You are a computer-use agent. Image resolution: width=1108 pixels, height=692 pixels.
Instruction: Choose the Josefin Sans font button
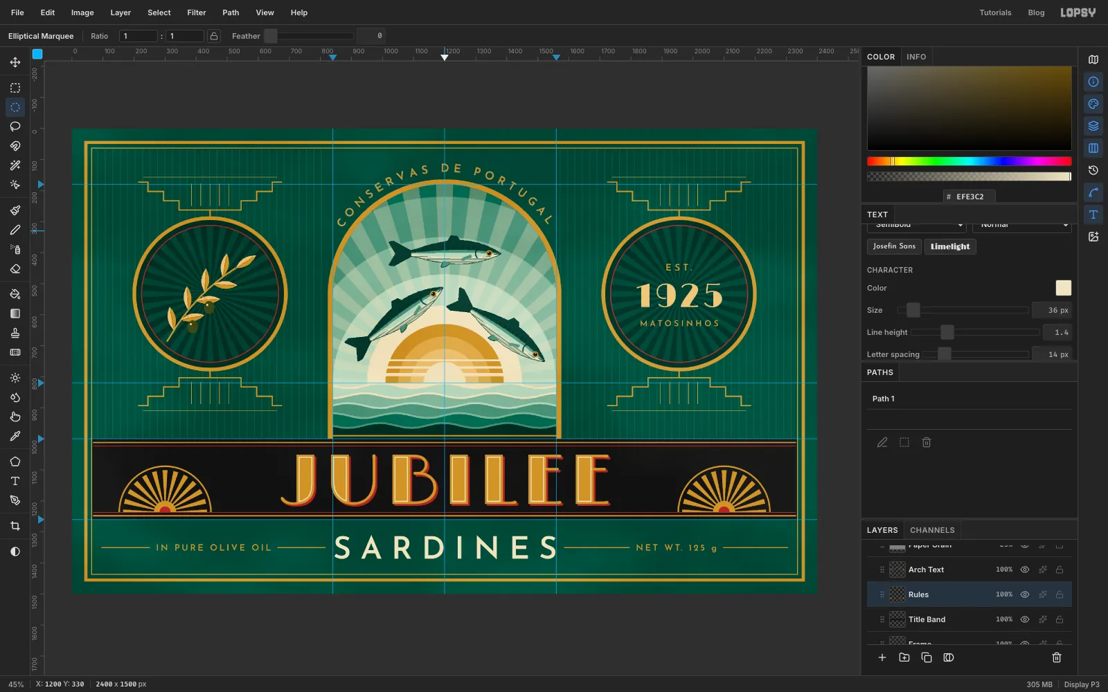point(894,246)
